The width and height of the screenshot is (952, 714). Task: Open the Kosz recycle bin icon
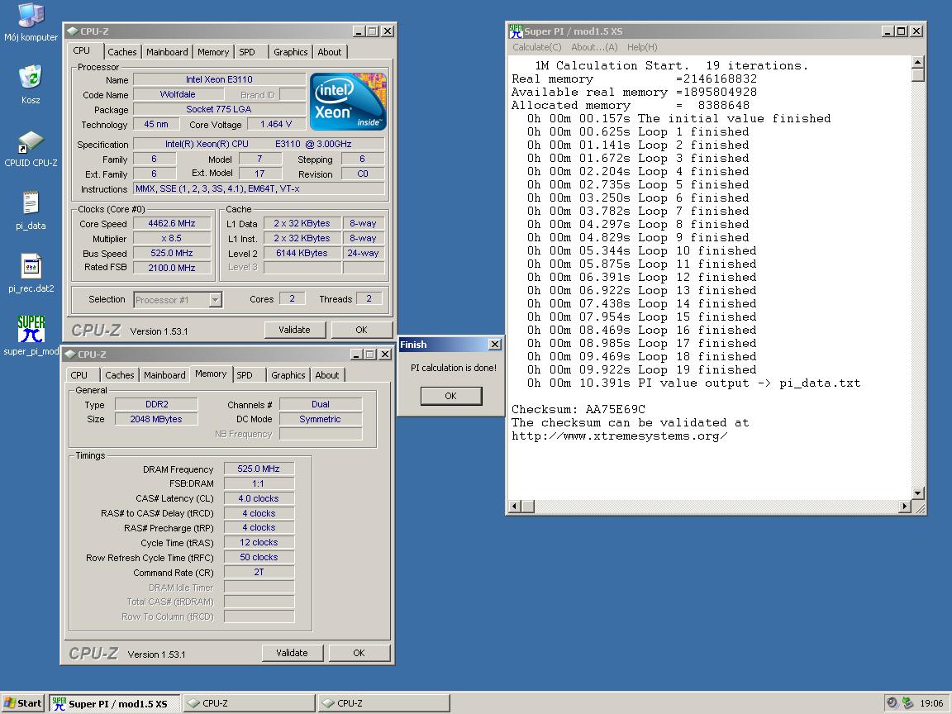31,84
